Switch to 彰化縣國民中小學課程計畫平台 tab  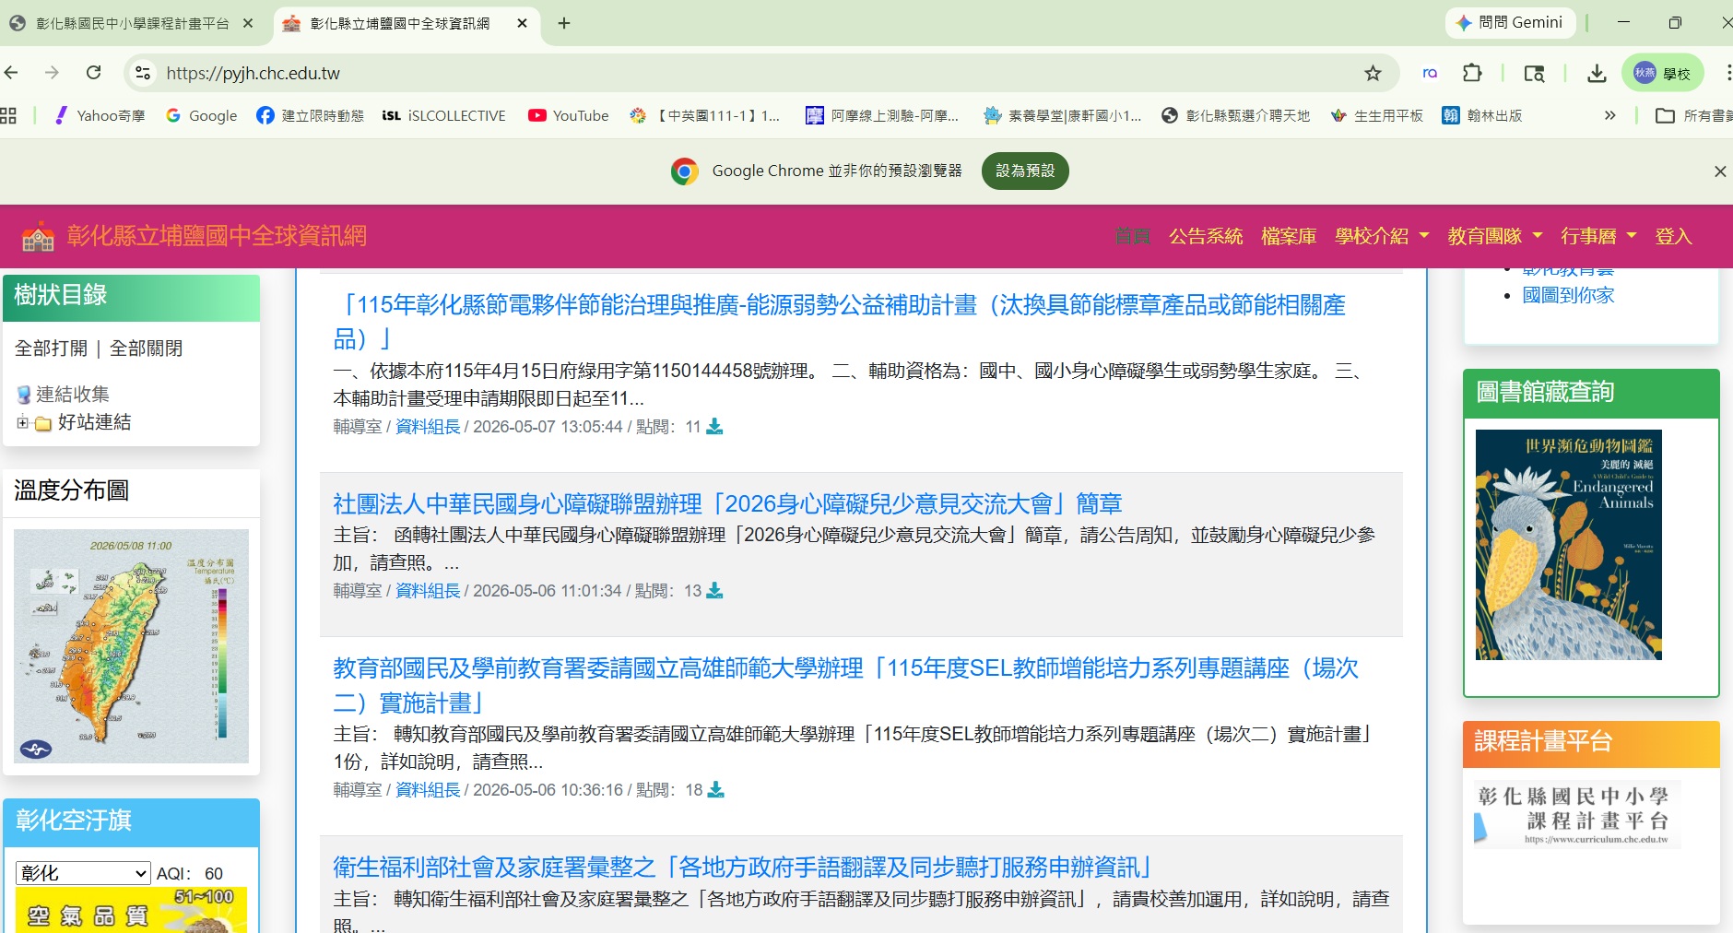click(x=131, y=23)
